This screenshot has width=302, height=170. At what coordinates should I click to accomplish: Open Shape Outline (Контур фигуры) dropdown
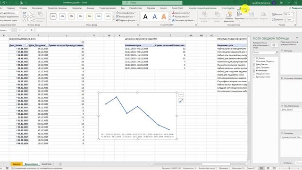pos(126,17)
